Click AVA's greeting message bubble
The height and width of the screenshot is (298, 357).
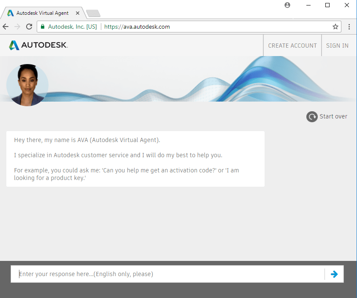[x=135, y=158]
